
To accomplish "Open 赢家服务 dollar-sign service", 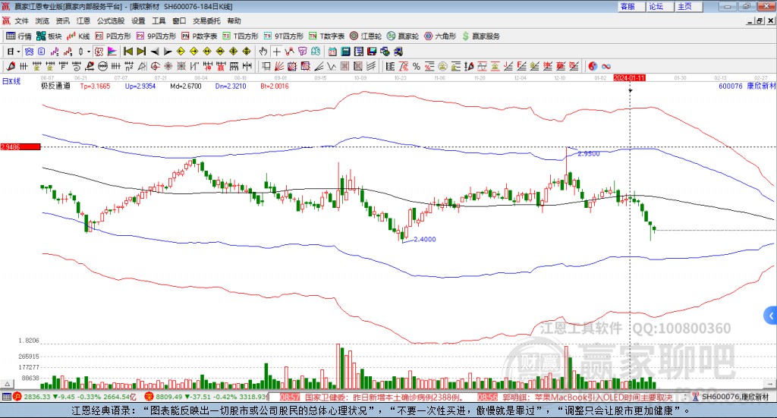I will [481, 36].
